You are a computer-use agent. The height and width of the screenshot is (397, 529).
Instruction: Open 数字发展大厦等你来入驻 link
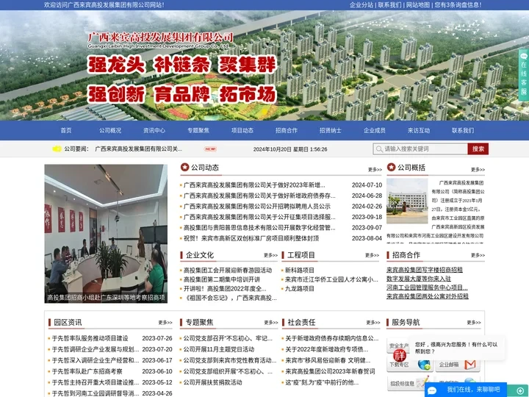pyautogui.click(x=418, y=279)
